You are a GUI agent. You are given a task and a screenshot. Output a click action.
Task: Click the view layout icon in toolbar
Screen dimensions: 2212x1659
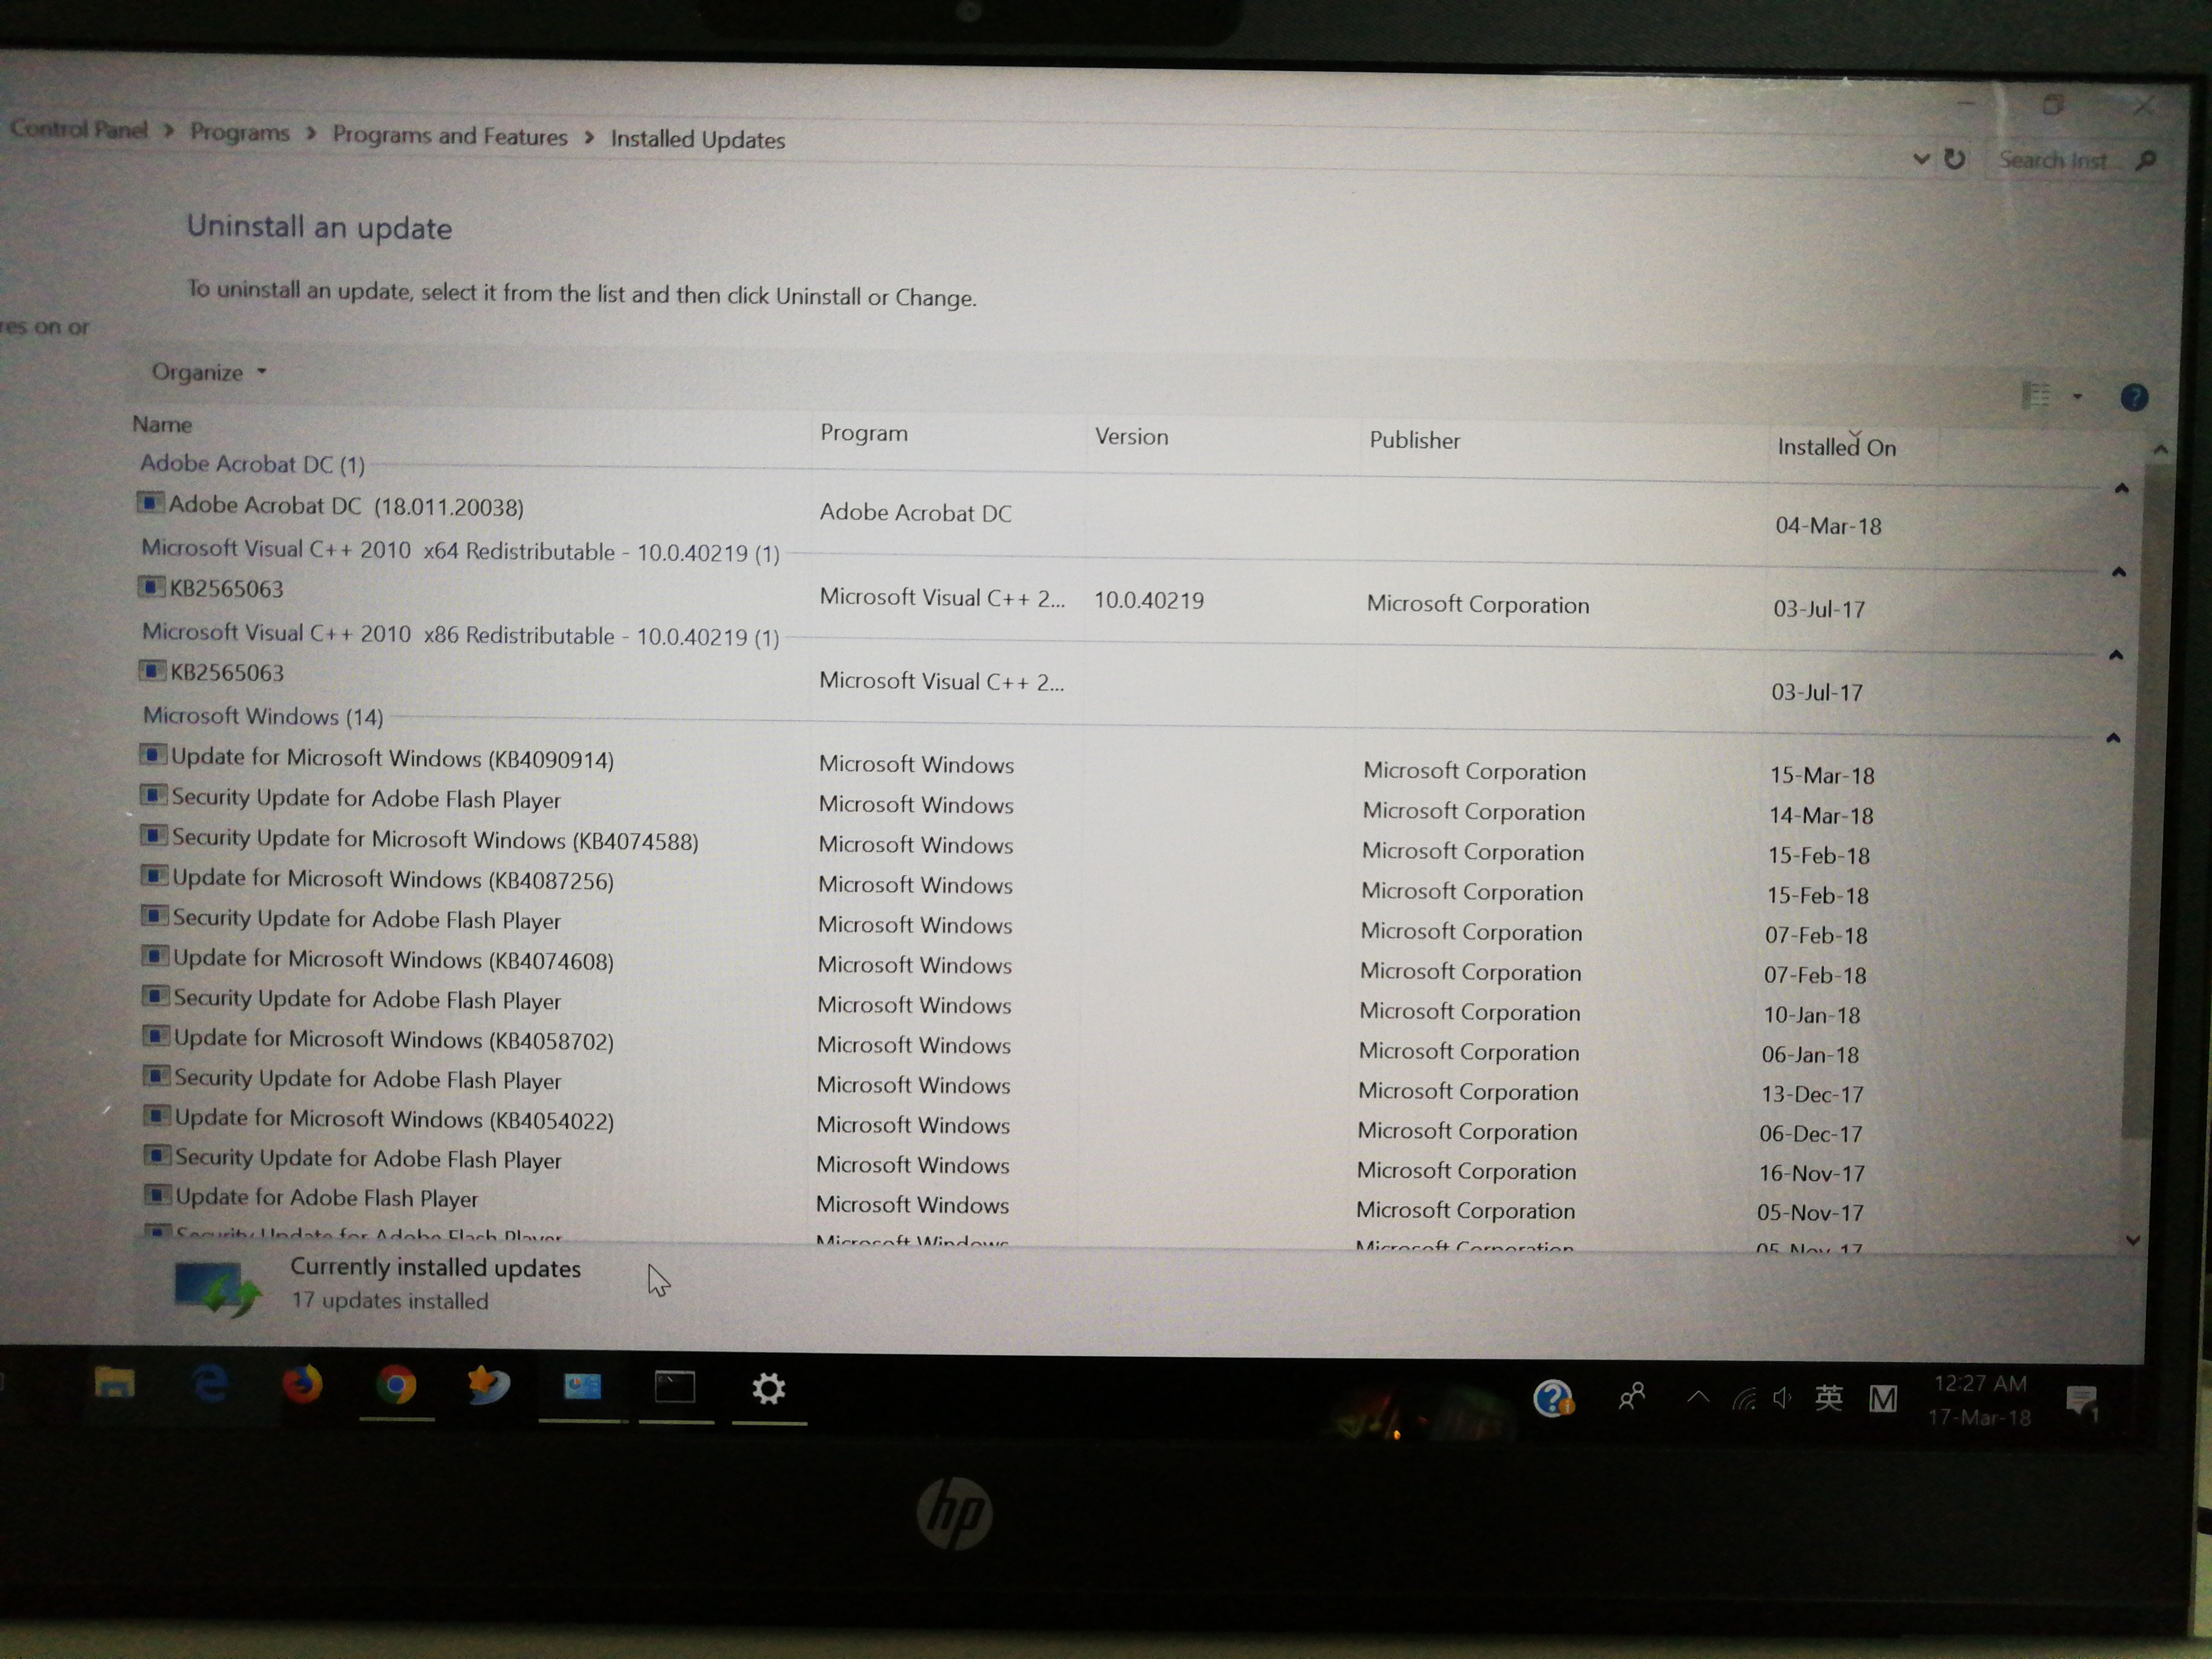coord(2036,395)
